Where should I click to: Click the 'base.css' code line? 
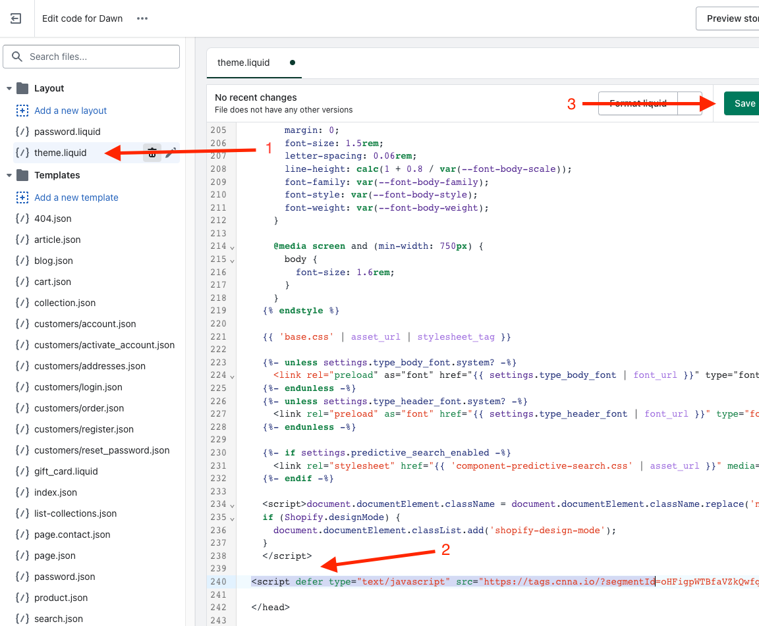click(387, 337)
